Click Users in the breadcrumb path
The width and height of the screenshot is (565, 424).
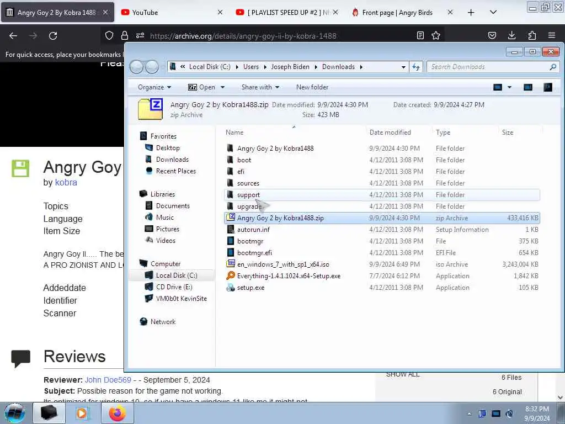[x=251, y=67]
